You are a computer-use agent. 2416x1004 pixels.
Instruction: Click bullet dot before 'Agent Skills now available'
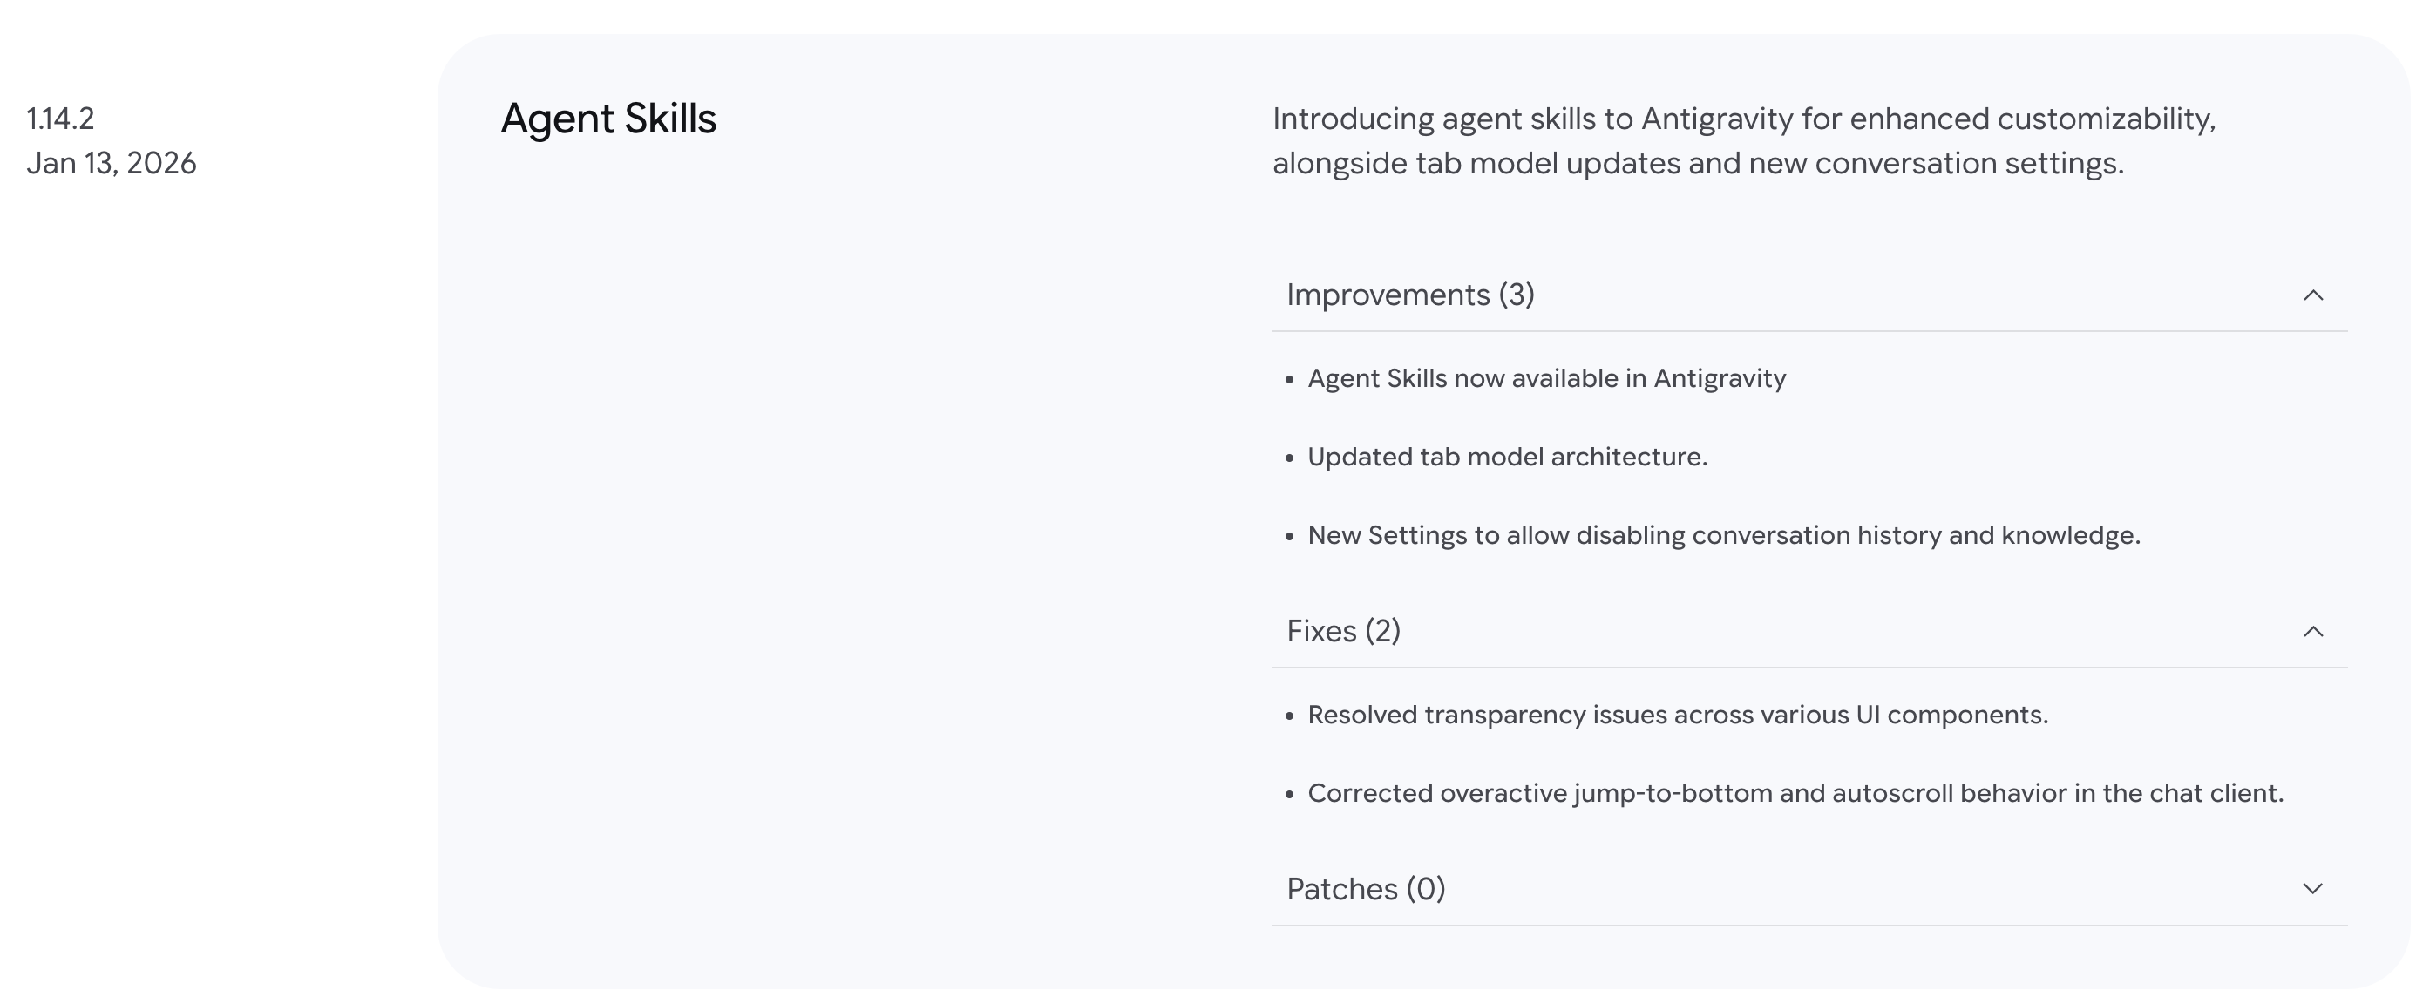point(1290,380)
